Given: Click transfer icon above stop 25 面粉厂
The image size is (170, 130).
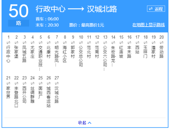Looking at the screenshot, I should pos(41,83).
